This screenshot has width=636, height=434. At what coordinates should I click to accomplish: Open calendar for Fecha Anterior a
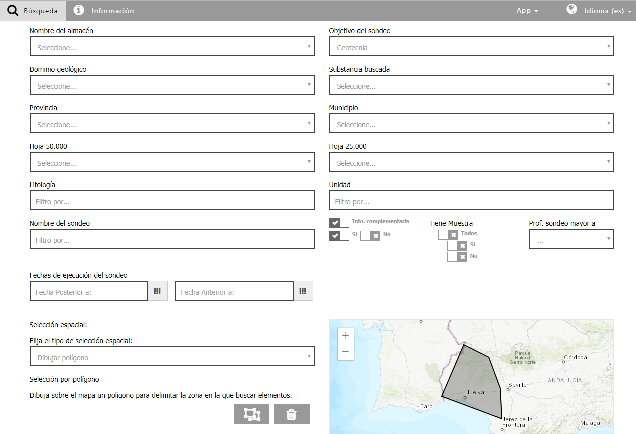point(303,291)
